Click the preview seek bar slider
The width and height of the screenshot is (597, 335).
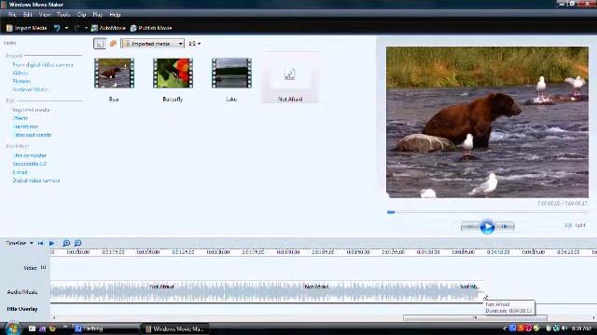pyautogui.click(x=391, y=212)
